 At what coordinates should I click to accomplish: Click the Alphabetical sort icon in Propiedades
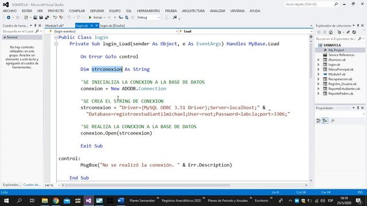325,121
